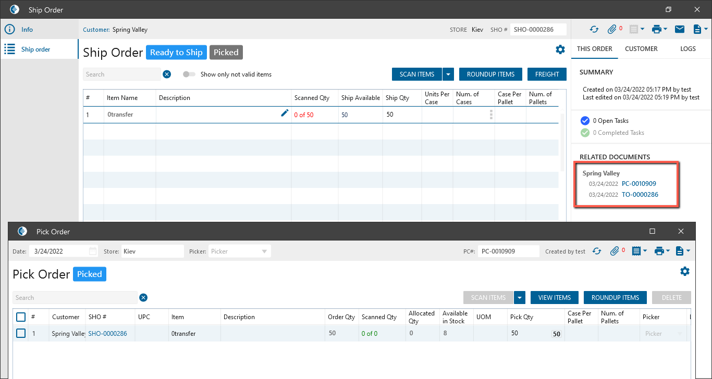Open Pick Order settings gear
This screenshot has height=379, width=712.
685,271
